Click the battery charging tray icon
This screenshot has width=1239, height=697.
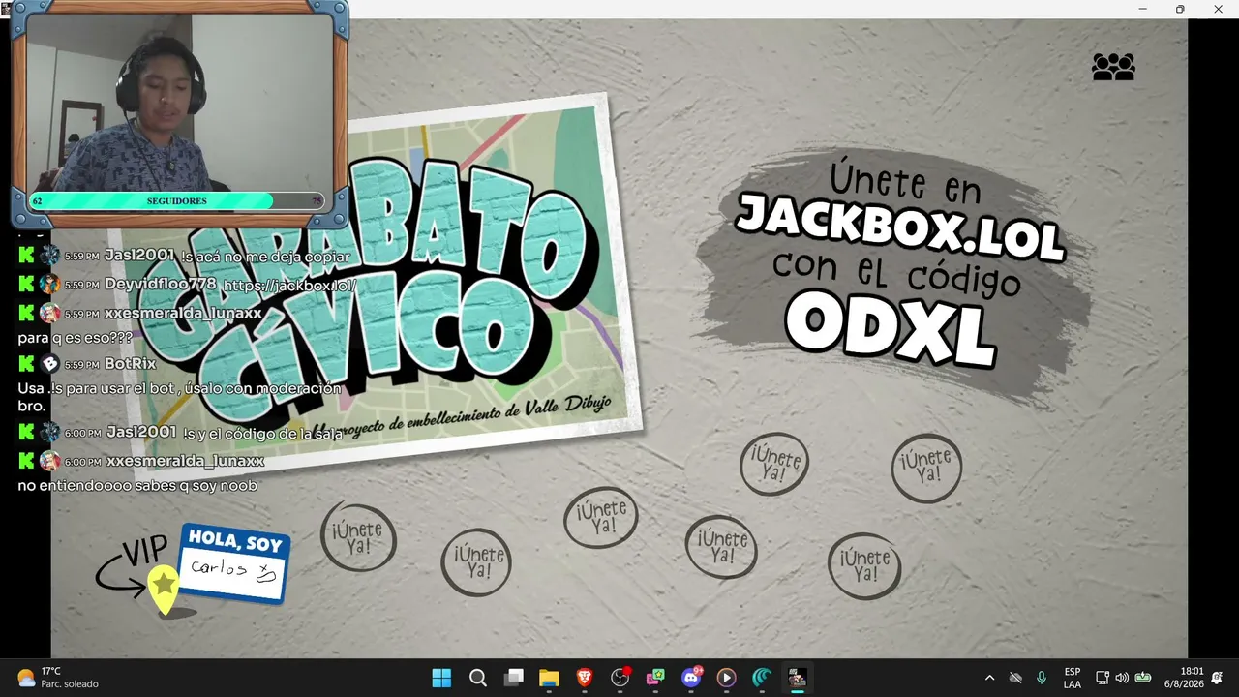(x=1142, y=678)
